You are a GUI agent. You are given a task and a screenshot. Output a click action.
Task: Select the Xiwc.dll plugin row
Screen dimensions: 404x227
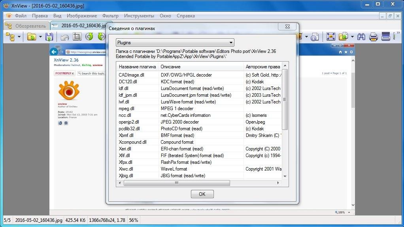click(199, 169)
